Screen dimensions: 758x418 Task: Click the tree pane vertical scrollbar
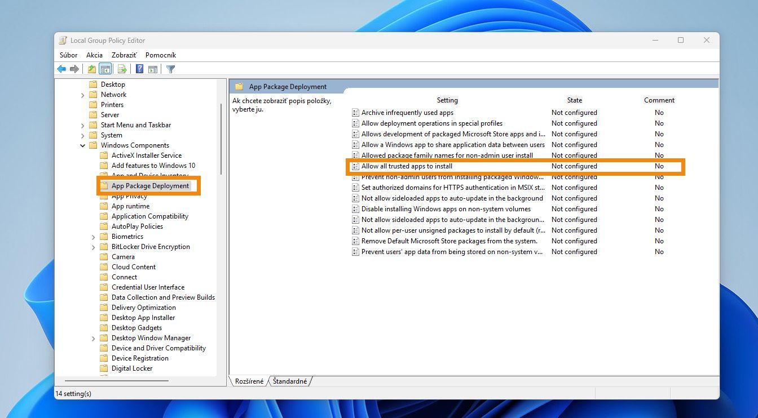(x=221, y=139)
